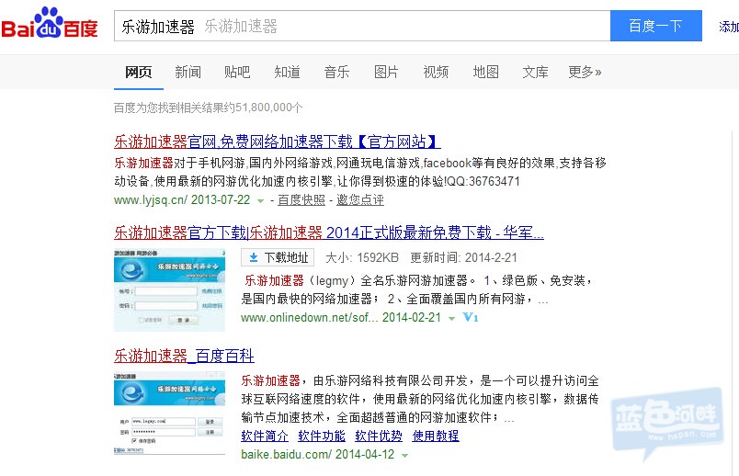Click the V1 credibility badge icon

[471, 317]
